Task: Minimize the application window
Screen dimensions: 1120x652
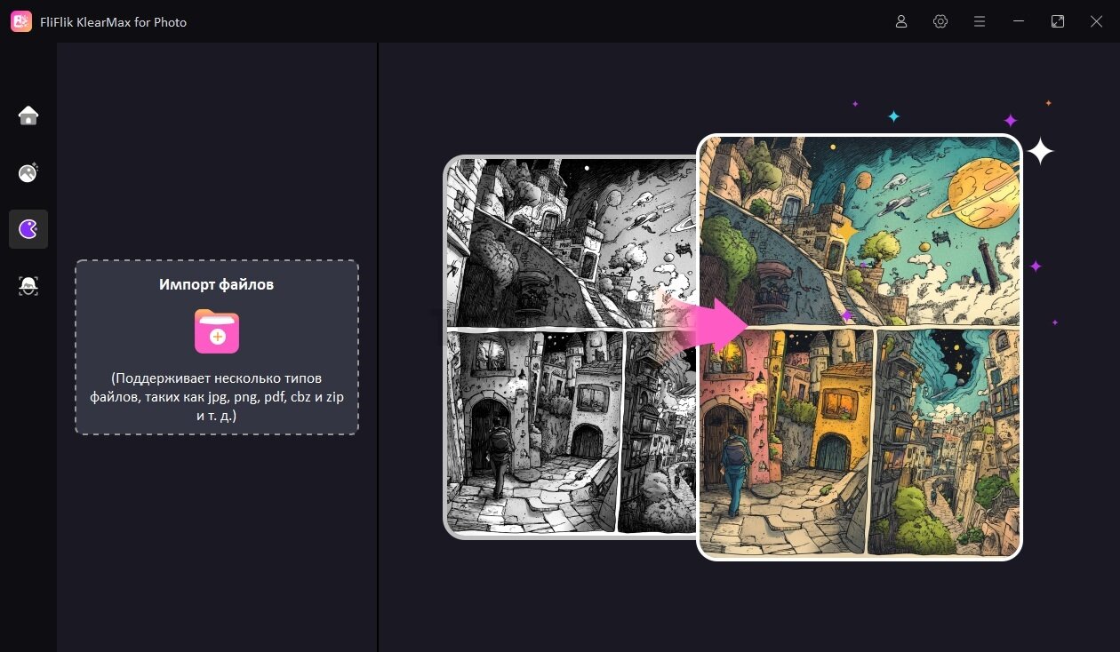Action: (x=1019, y=21)
